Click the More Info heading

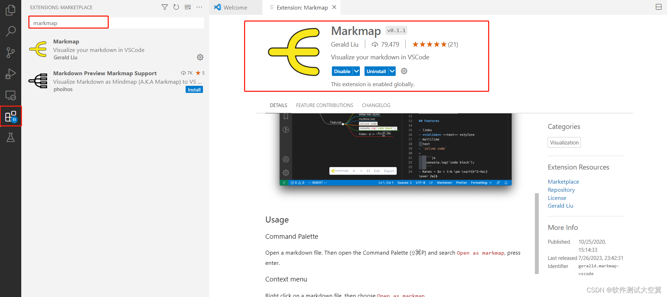tap(563, 227)
